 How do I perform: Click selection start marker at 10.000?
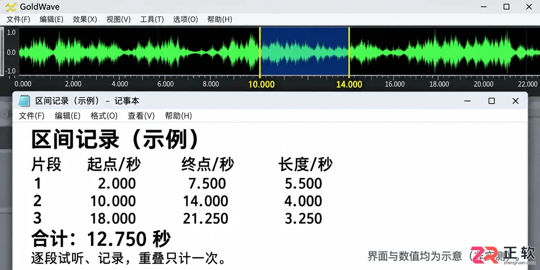259,52
